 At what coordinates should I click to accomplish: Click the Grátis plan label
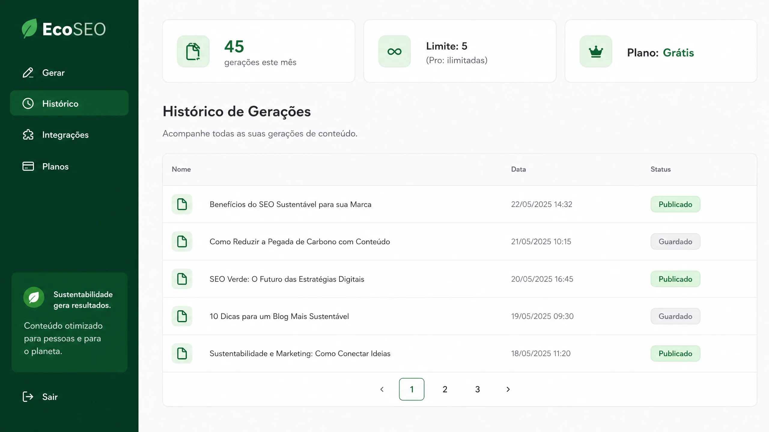pos(678,52)
